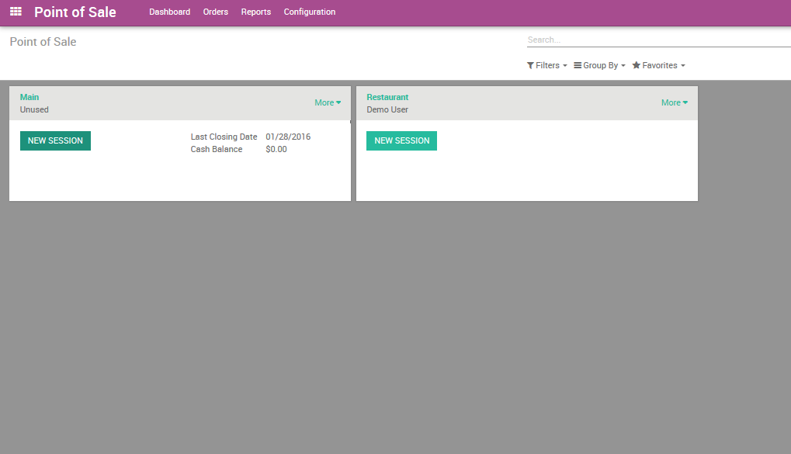
Task: Open the apps grid menu icon
Action: (16, 11)
